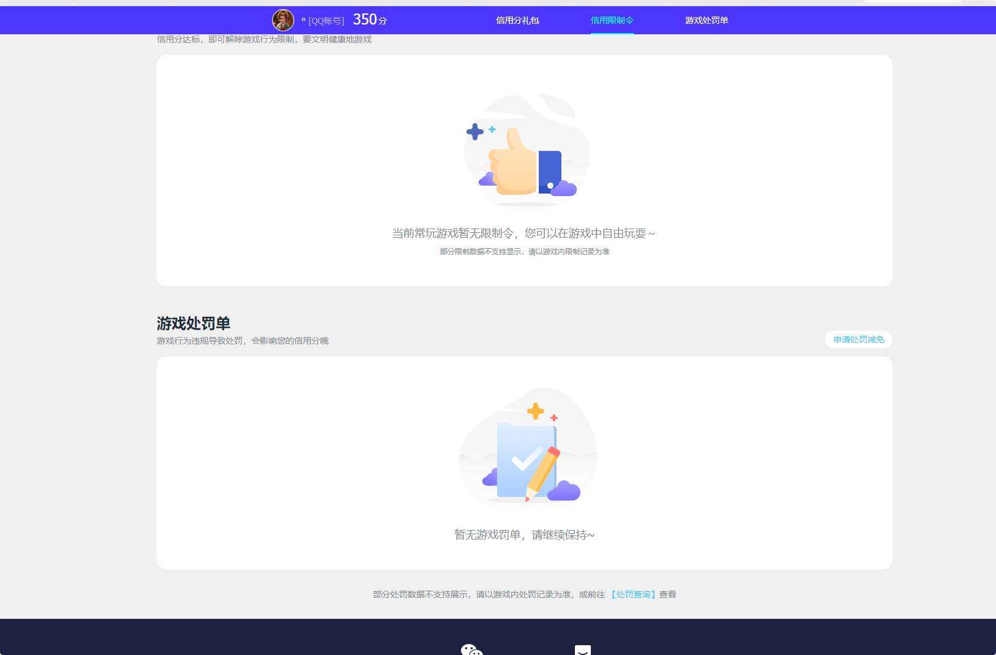
Task: Click text 信用分达标，即可解除游戏行为限制
Action: (226, 39)
